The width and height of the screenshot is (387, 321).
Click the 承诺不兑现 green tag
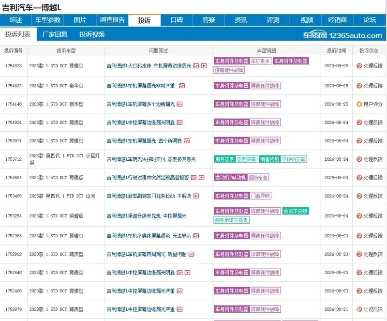[x=296, y=211]
